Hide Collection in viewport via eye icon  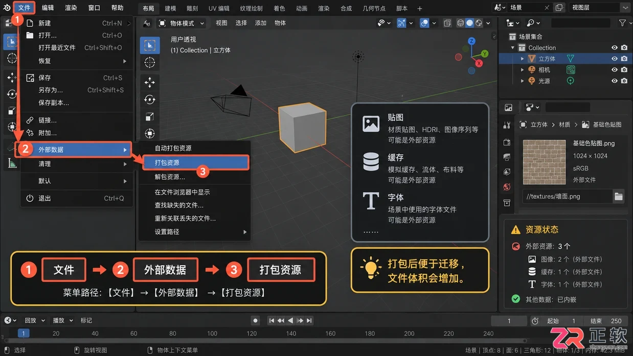615,48
